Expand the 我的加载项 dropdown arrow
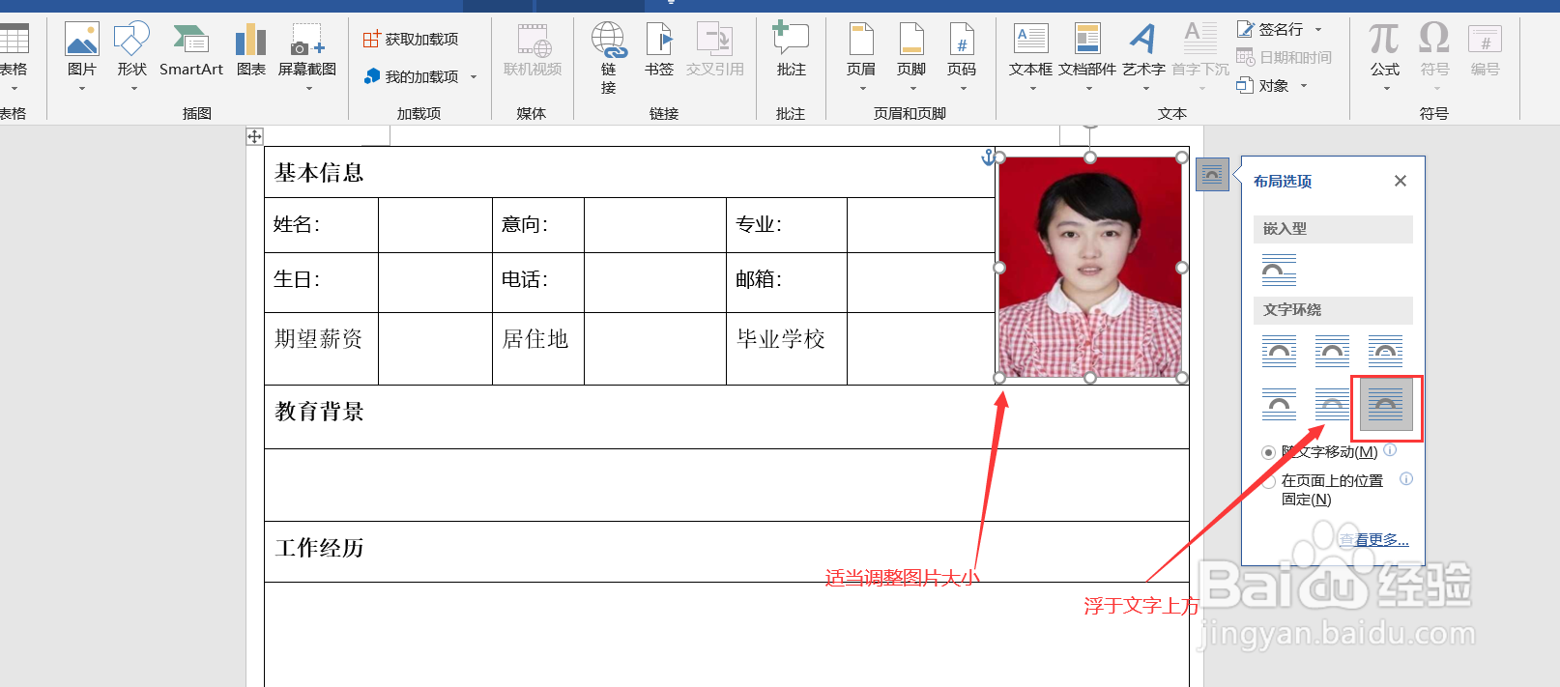1560x687 pixels. 474,77
